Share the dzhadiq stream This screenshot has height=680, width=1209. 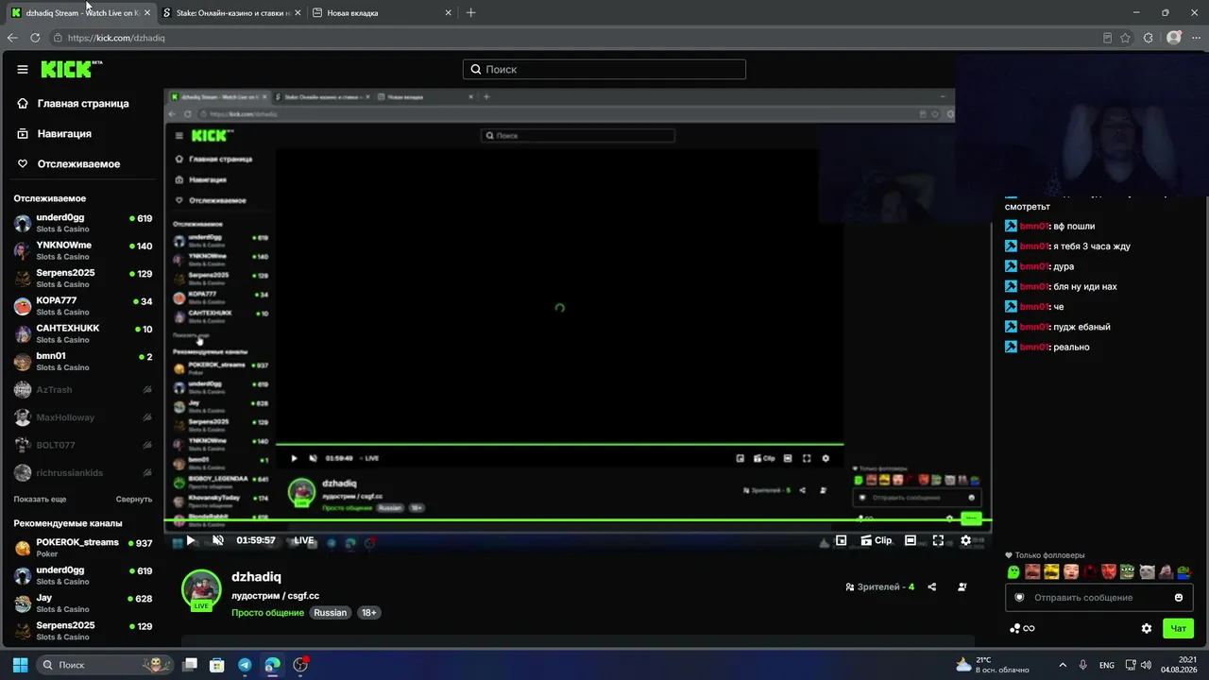click(932, 586)
